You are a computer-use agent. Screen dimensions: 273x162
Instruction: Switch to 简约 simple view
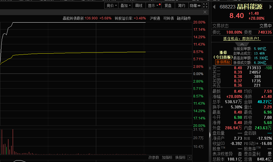coord(182,6)
